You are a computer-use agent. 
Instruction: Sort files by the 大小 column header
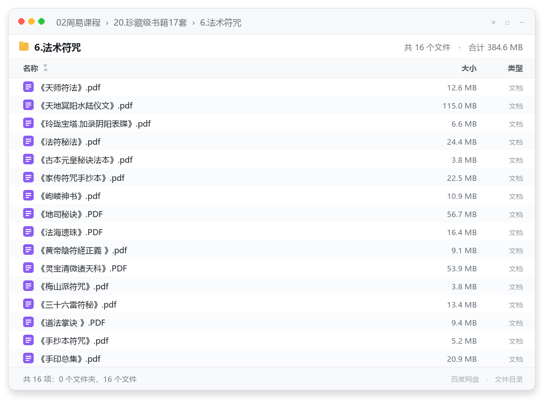pos(469,68)
